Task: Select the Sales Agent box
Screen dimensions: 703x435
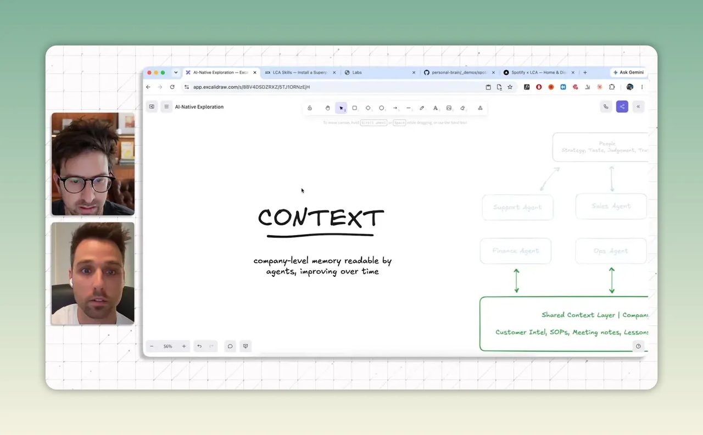Action: pyautogui.click(x=611, y=206)
